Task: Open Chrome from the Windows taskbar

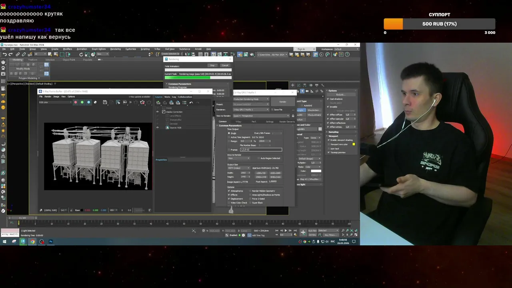Action: (32, 242)
